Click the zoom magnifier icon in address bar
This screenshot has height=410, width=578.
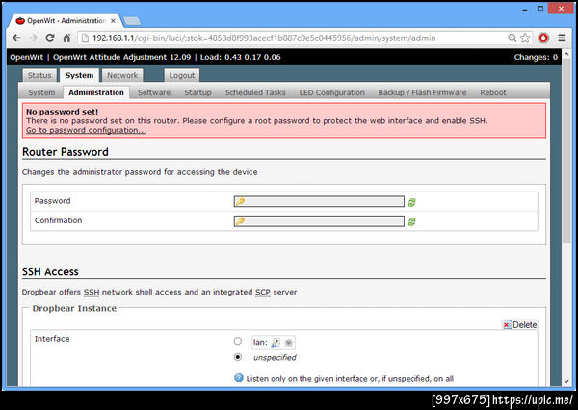coord(512,38)
